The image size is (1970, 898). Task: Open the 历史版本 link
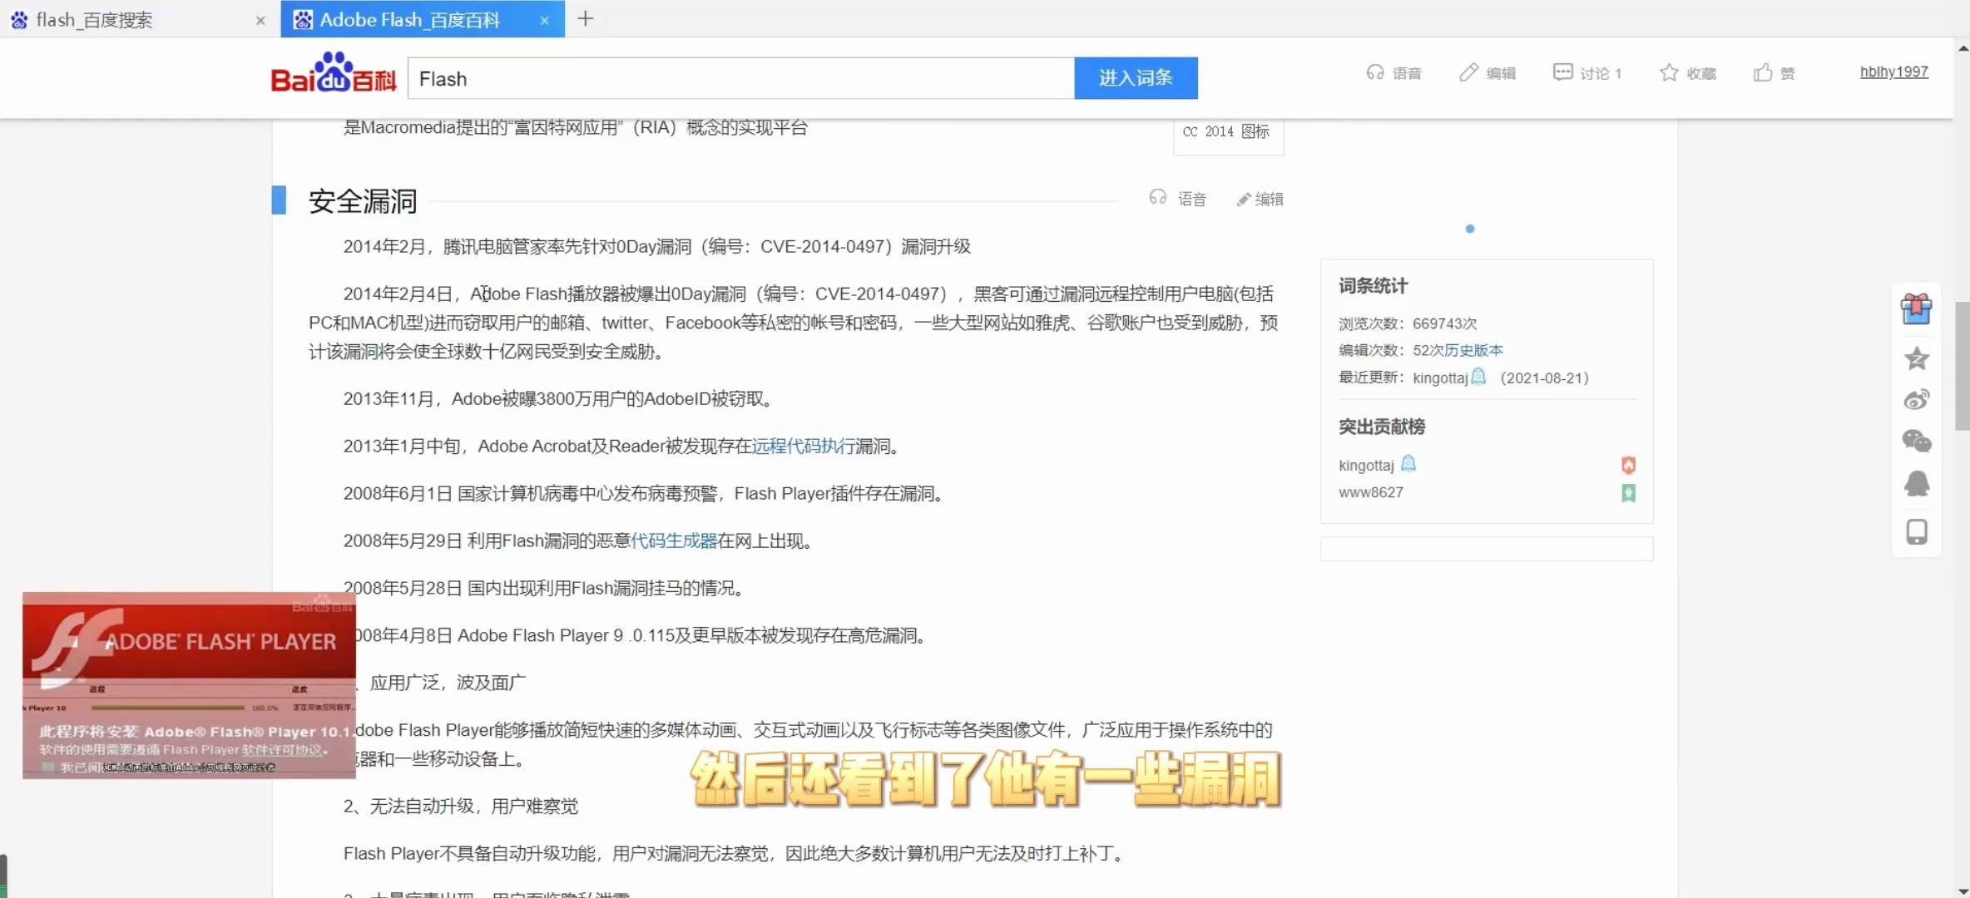tap(1473, 350)
